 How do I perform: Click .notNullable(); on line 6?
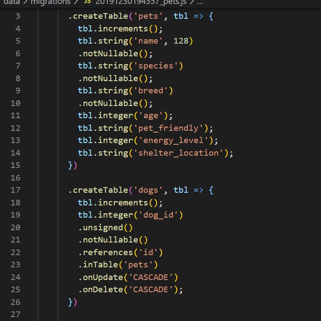point(116,54)
